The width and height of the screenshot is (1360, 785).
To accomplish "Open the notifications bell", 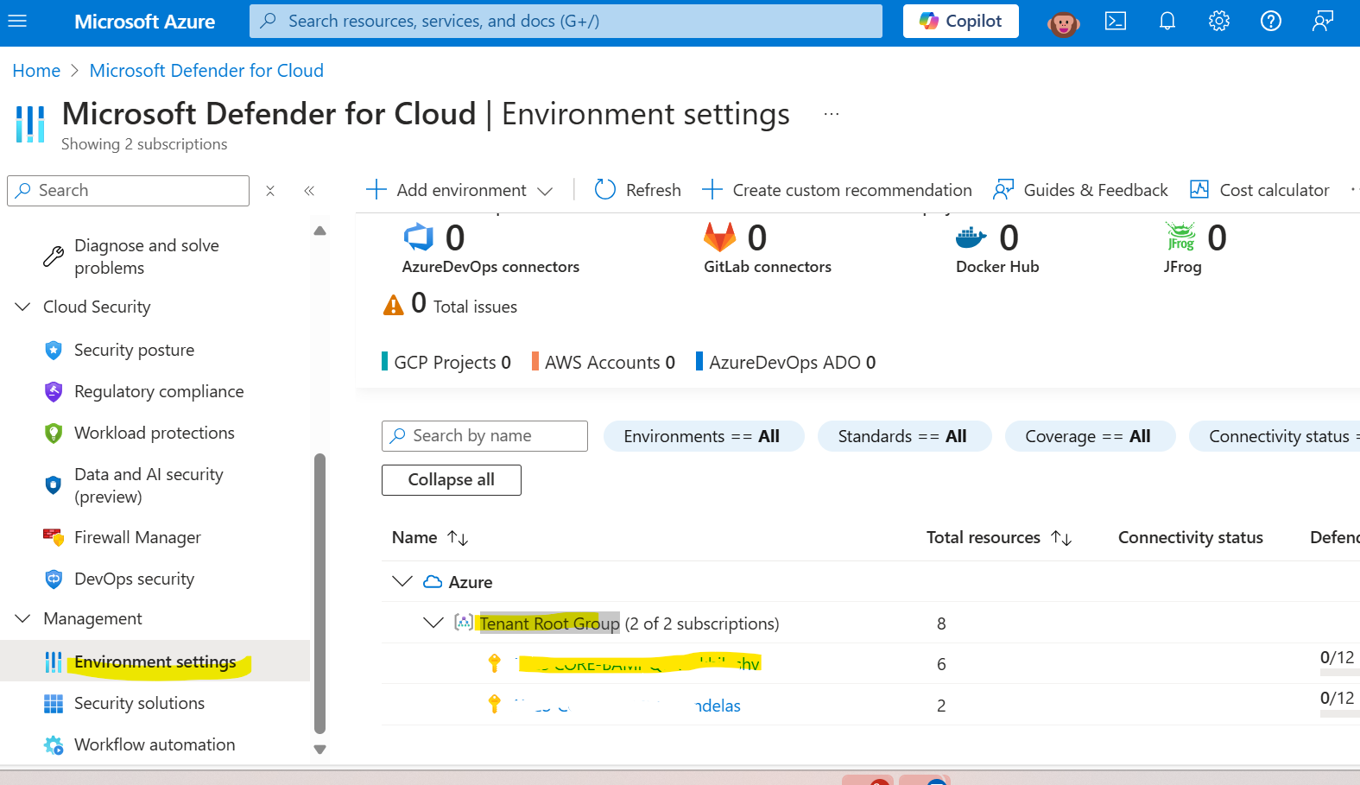I will [1167, 21].
